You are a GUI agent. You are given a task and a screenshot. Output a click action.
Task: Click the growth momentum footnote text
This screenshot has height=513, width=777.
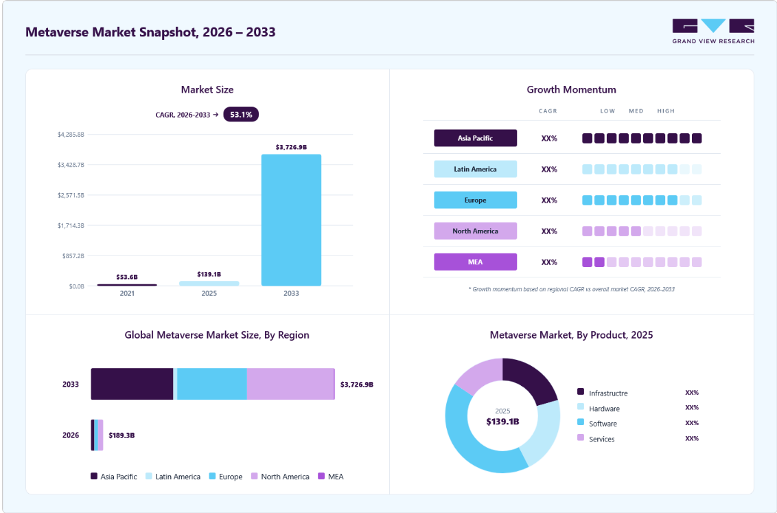[x=571, y=289]
